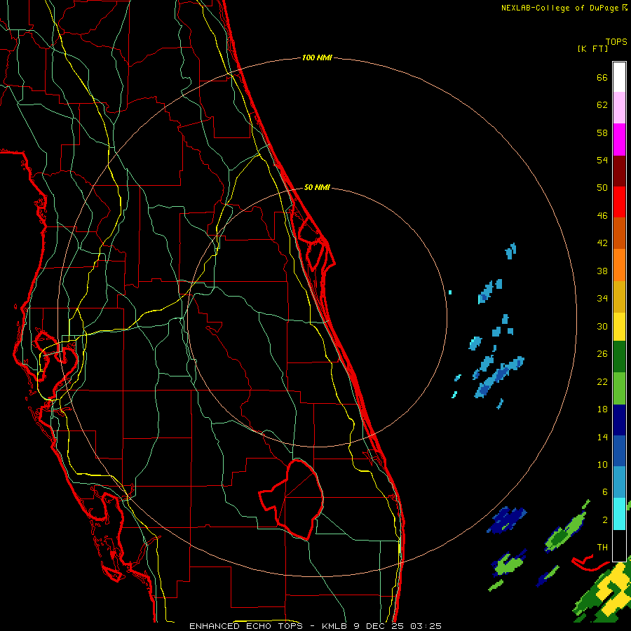Click the cyan 10 kft legend swatch
631x631 pixels.
619,514
